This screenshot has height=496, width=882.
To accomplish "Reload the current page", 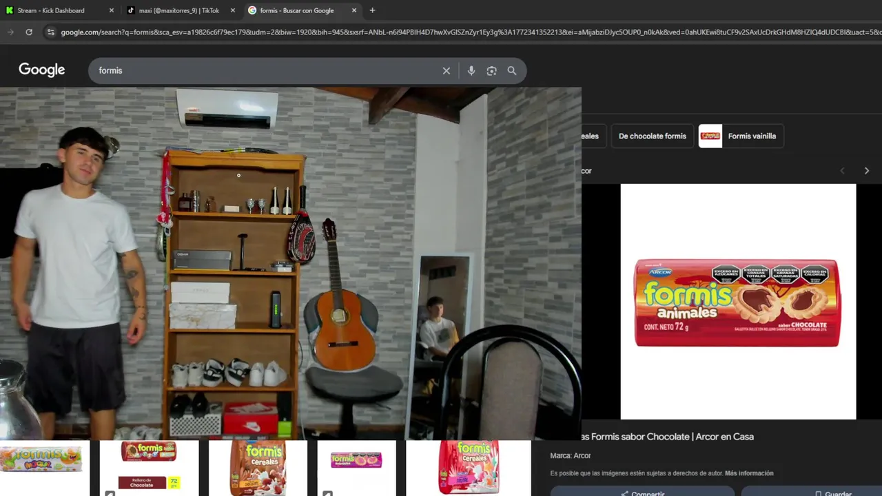I will coord(29,32).
